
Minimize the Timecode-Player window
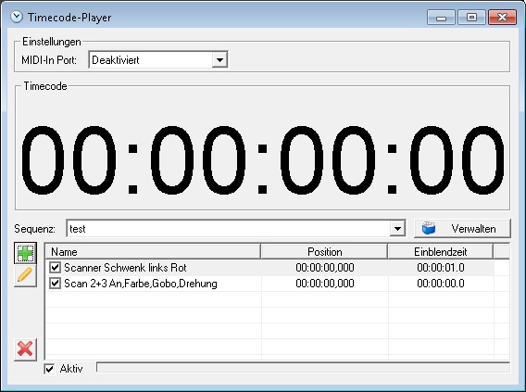[x=441, y=18]
